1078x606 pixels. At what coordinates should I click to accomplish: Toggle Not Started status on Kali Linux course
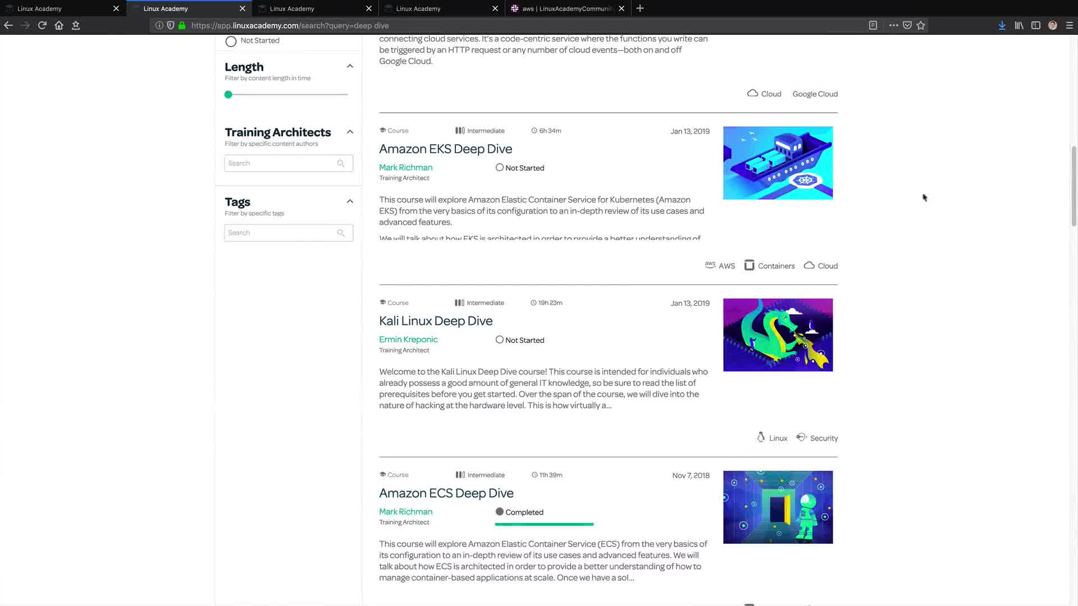pos(499,340)
